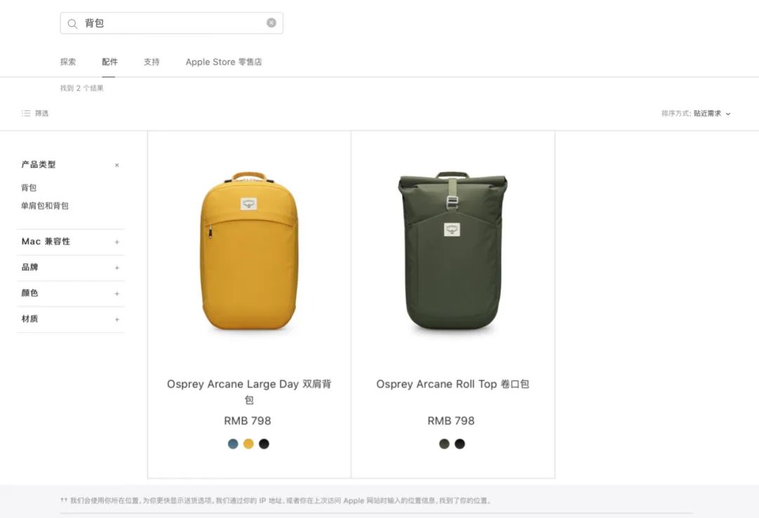Clear the search field text

(271, 22)
